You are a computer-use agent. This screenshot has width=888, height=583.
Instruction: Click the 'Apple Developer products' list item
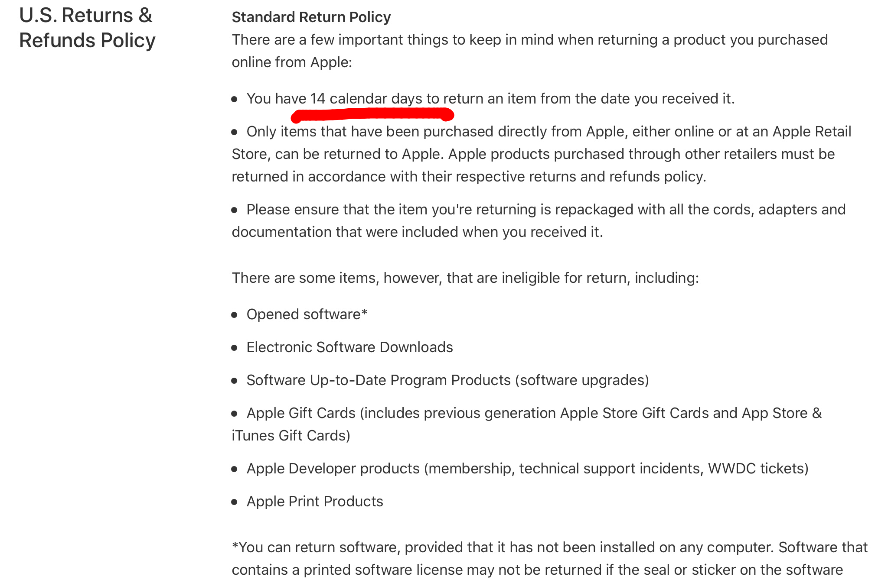click(528, 469)
